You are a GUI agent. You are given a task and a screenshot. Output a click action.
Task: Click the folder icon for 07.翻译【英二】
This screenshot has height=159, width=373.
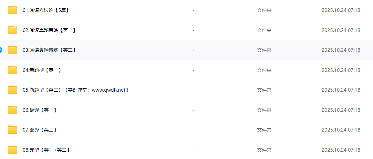pos(12,130)
